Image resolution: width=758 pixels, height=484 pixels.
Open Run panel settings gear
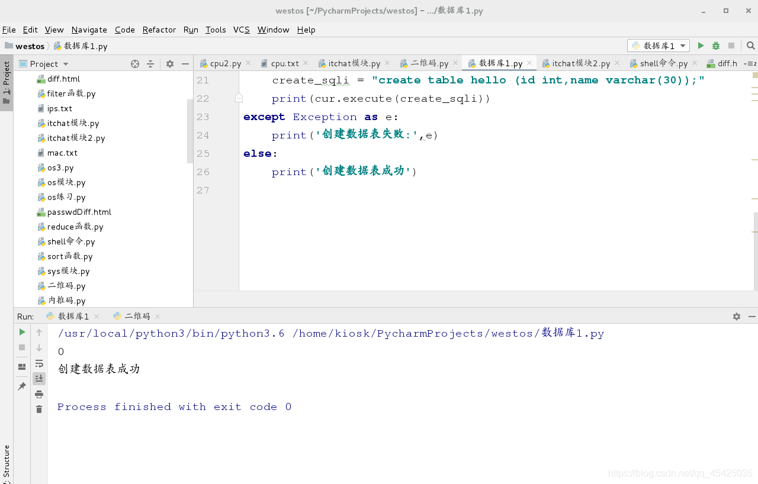pos(737,317)
